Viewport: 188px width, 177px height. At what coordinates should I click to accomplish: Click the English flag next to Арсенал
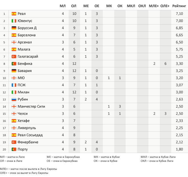(14, 42)
